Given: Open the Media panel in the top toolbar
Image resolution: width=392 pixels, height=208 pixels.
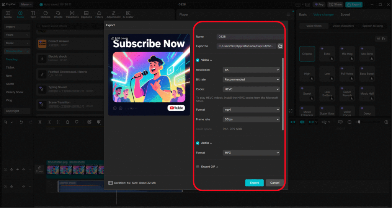Looking at the screenshot, I should coord(8,15).
